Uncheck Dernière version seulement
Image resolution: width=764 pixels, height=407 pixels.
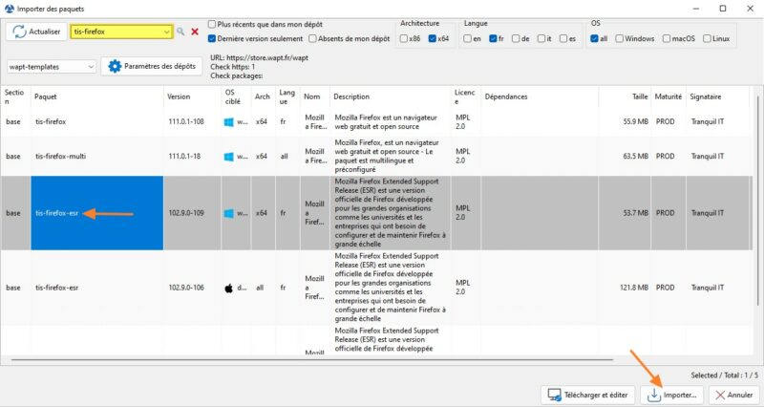[x=212, y=38]
